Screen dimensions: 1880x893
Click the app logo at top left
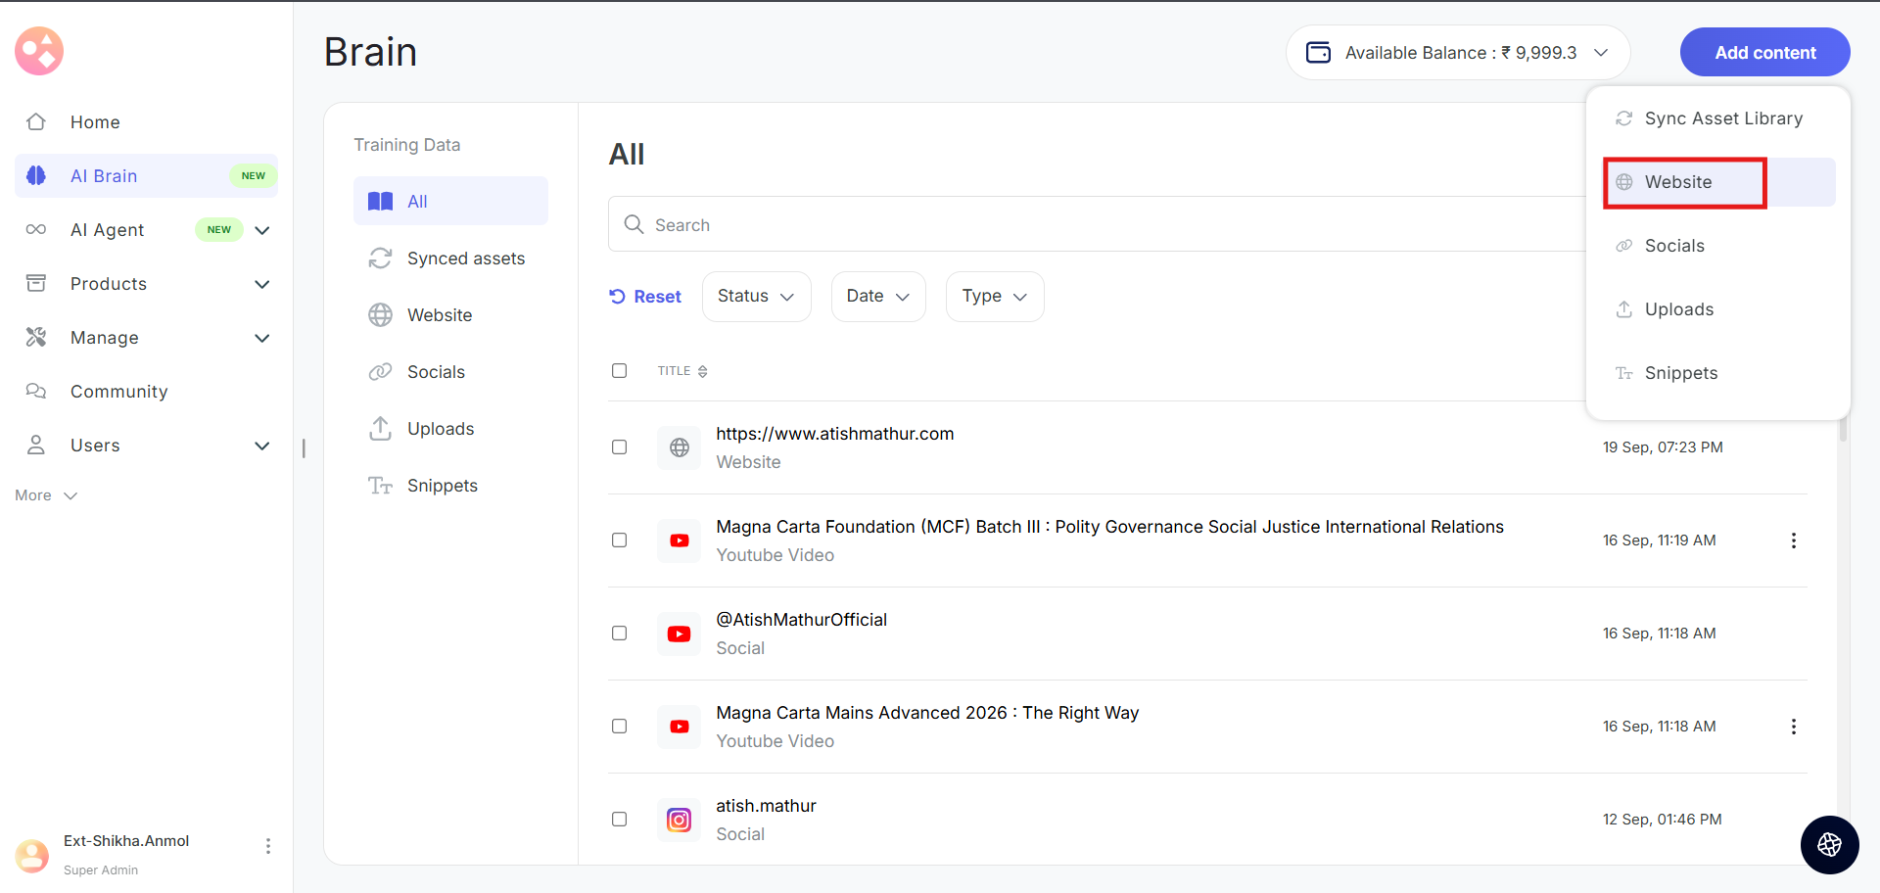tap(39, 51)
